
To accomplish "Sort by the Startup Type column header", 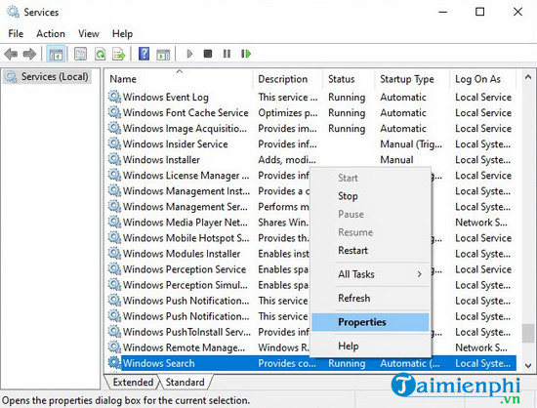I will [x=412, y=79].
